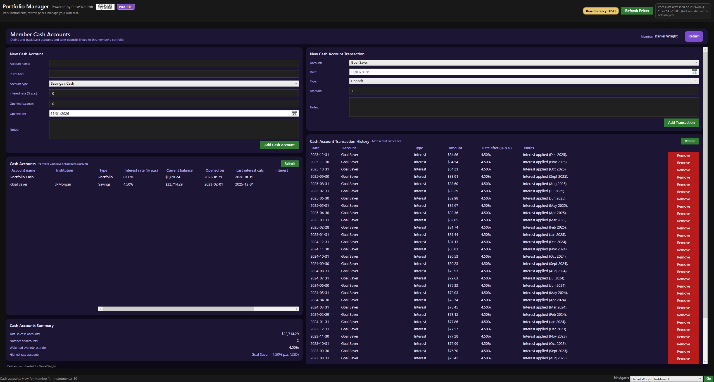Click the Refresh Prices button
Screen dimensions: 714x382
point(637,11)
